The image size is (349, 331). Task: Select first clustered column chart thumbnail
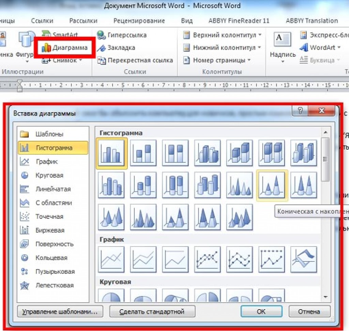111,153
